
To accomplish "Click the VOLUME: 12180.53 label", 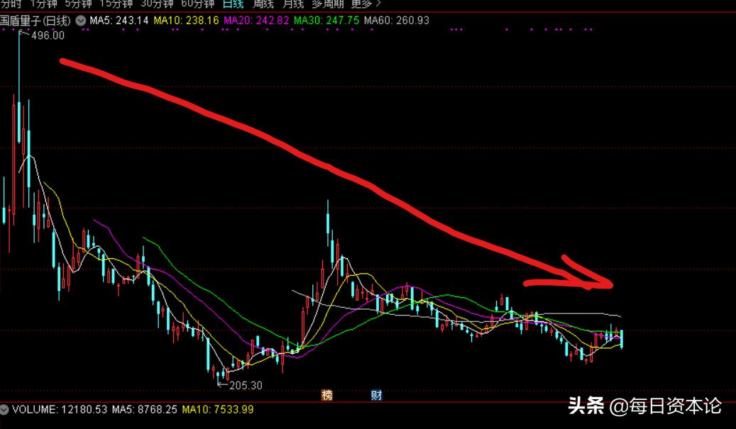I will point(60,409).
